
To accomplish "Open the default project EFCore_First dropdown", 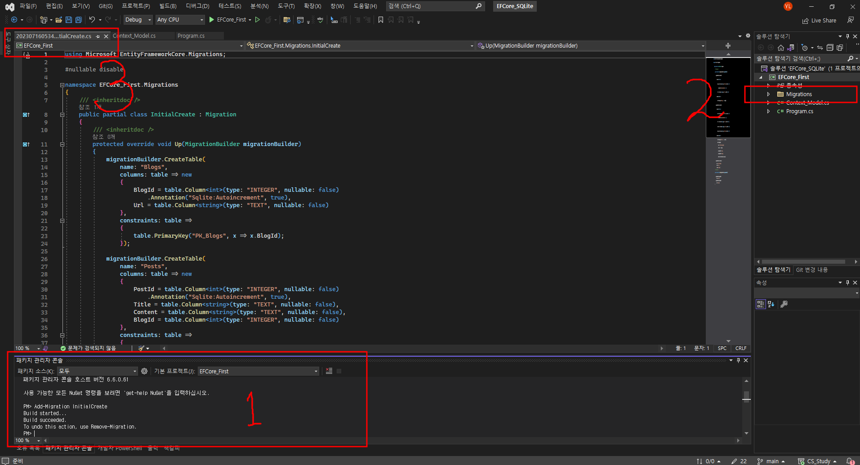I will pyautogui.click(x=258, y=371).
